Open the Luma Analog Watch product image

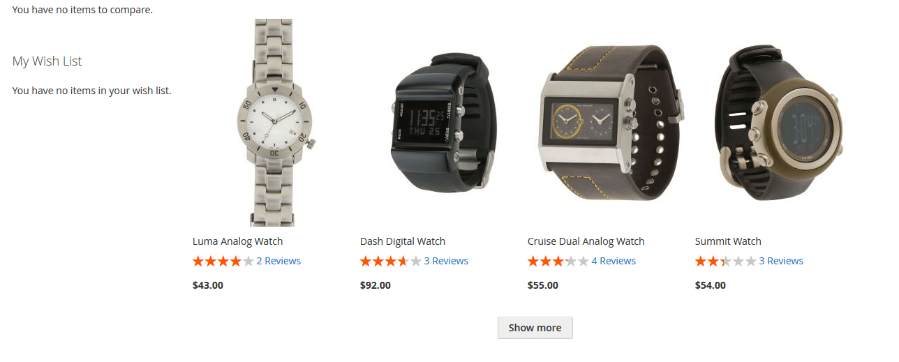276,123
